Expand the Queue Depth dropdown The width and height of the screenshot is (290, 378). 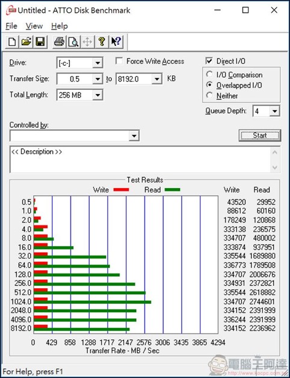point(274,111)
